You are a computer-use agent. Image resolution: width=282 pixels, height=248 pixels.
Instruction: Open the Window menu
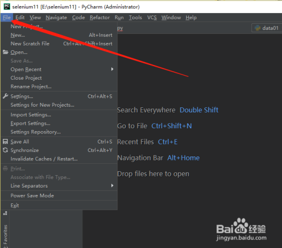(x=171, y=18)
